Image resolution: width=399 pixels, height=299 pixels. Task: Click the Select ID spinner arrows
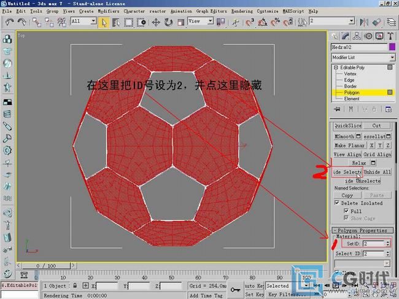pos(387,254)
